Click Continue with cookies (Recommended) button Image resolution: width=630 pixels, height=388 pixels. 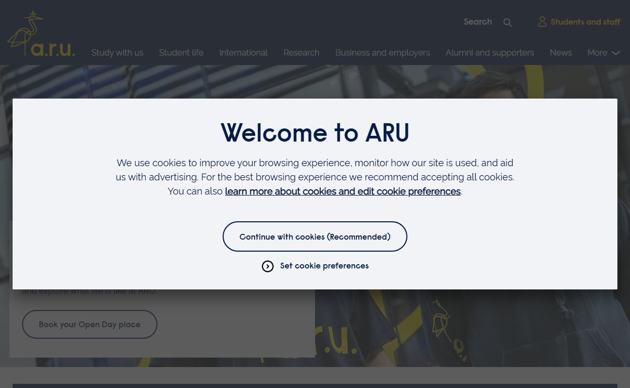coord(315,236)
